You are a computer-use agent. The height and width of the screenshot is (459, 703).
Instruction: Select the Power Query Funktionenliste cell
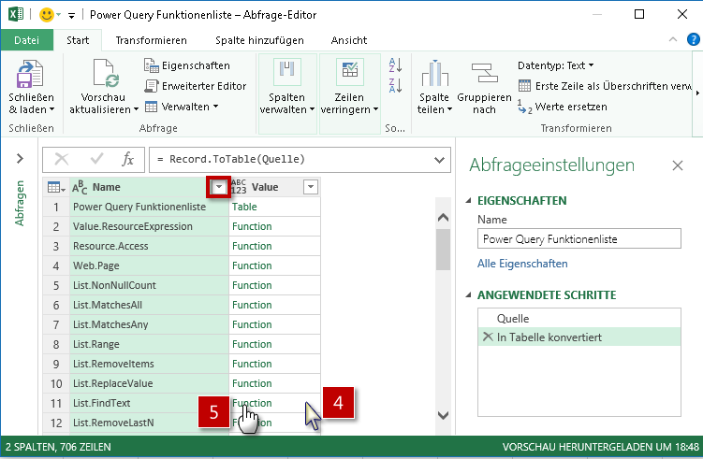149,207
